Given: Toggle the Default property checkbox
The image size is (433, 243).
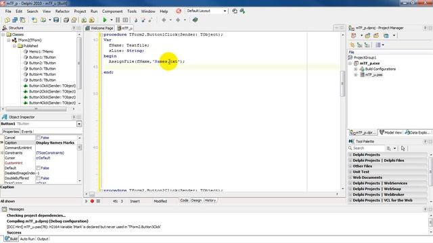Looking at the screenshot, I should click(39, 168).
